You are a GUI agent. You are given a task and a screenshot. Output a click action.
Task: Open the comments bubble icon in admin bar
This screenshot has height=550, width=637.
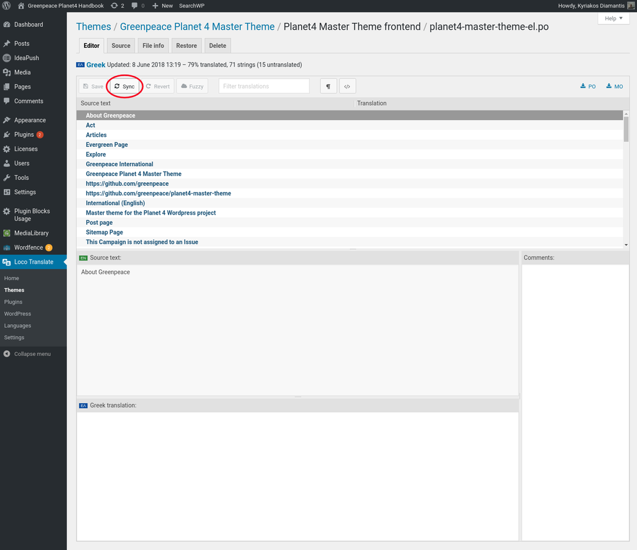pos(134,6)
